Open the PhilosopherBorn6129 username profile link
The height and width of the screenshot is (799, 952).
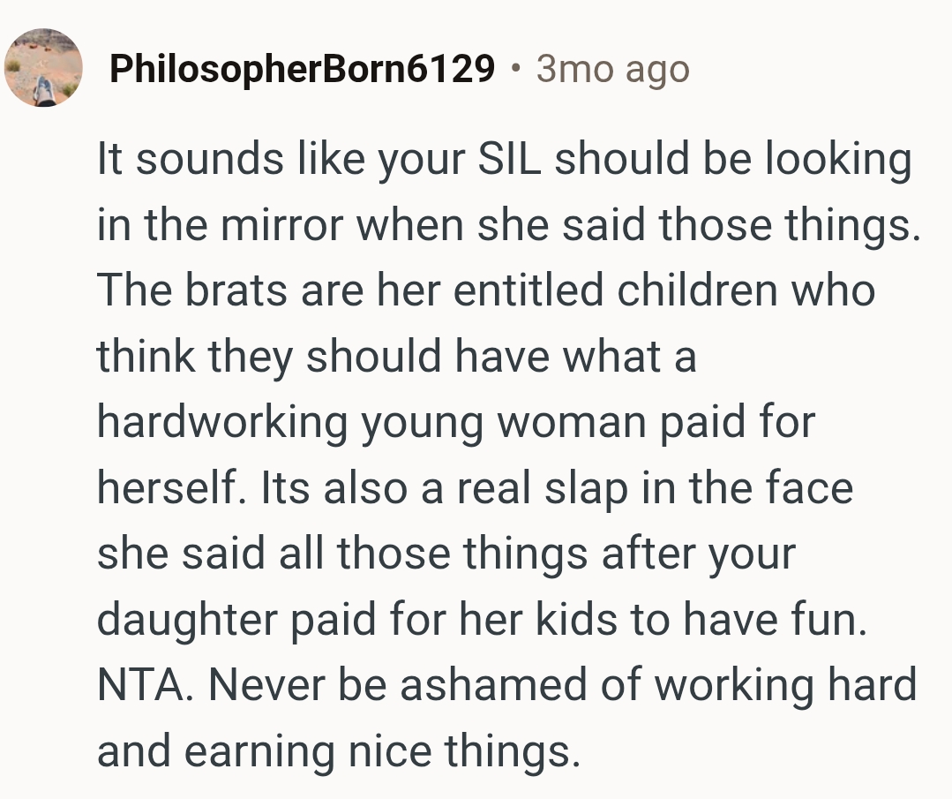(x=302, y=69)
